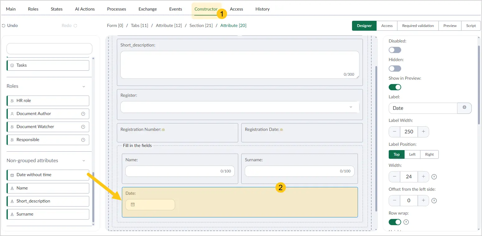Image resolution: width=482 pixels, height=236 pixels.
Task: Open the History tab
Action: coord(262,9)
